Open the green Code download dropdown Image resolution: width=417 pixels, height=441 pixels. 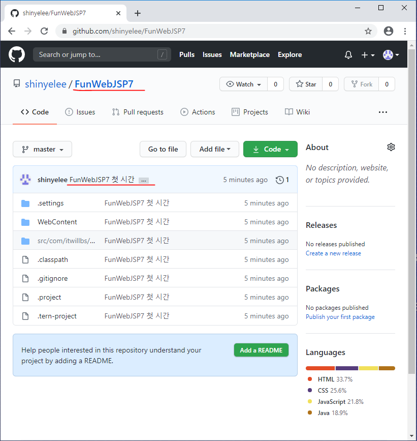click(x=270, y=149)
